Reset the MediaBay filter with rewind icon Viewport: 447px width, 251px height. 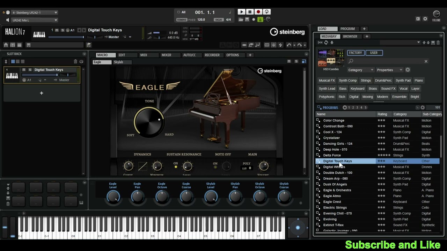click(320, 43)
